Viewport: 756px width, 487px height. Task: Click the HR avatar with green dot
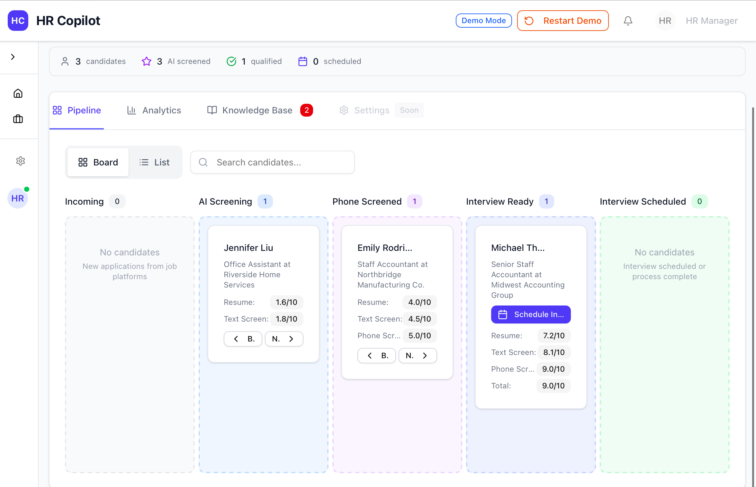pyautogui.click(x=18, y=198)
